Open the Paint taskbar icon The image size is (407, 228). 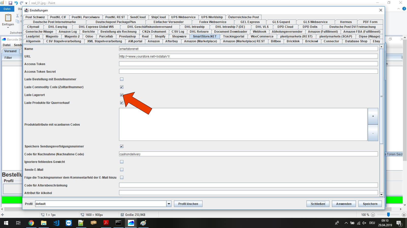143,223
